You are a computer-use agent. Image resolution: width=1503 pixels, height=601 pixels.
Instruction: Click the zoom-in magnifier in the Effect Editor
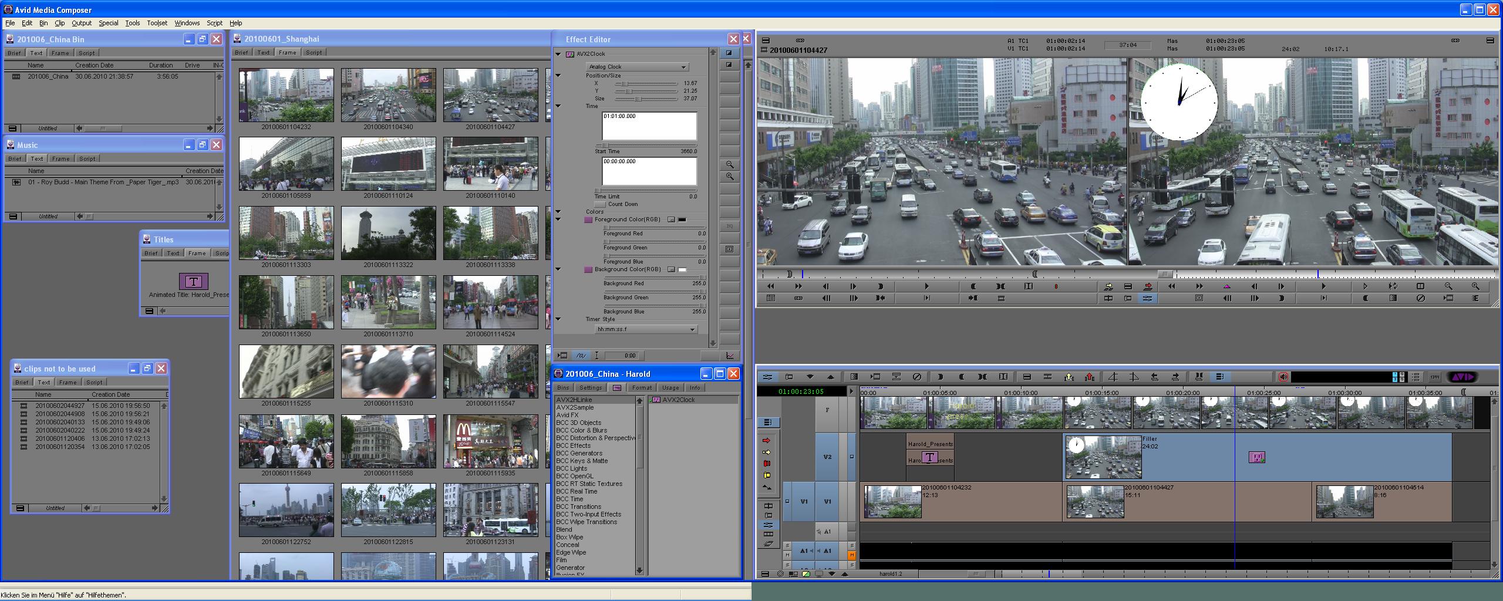click(x=730, y=177)
